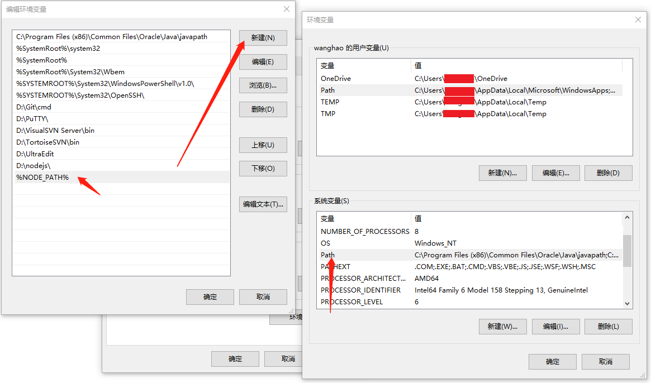Image resolution: width=651 pixels, height=383 pixels.
Task: Switch to text editing via 编辑文本(T)
Action: 263,204
